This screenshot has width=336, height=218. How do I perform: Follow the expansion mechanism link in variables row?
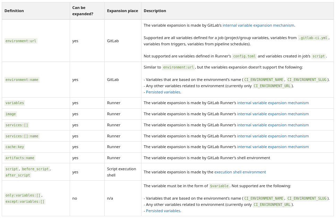click(x=273, y=103)
